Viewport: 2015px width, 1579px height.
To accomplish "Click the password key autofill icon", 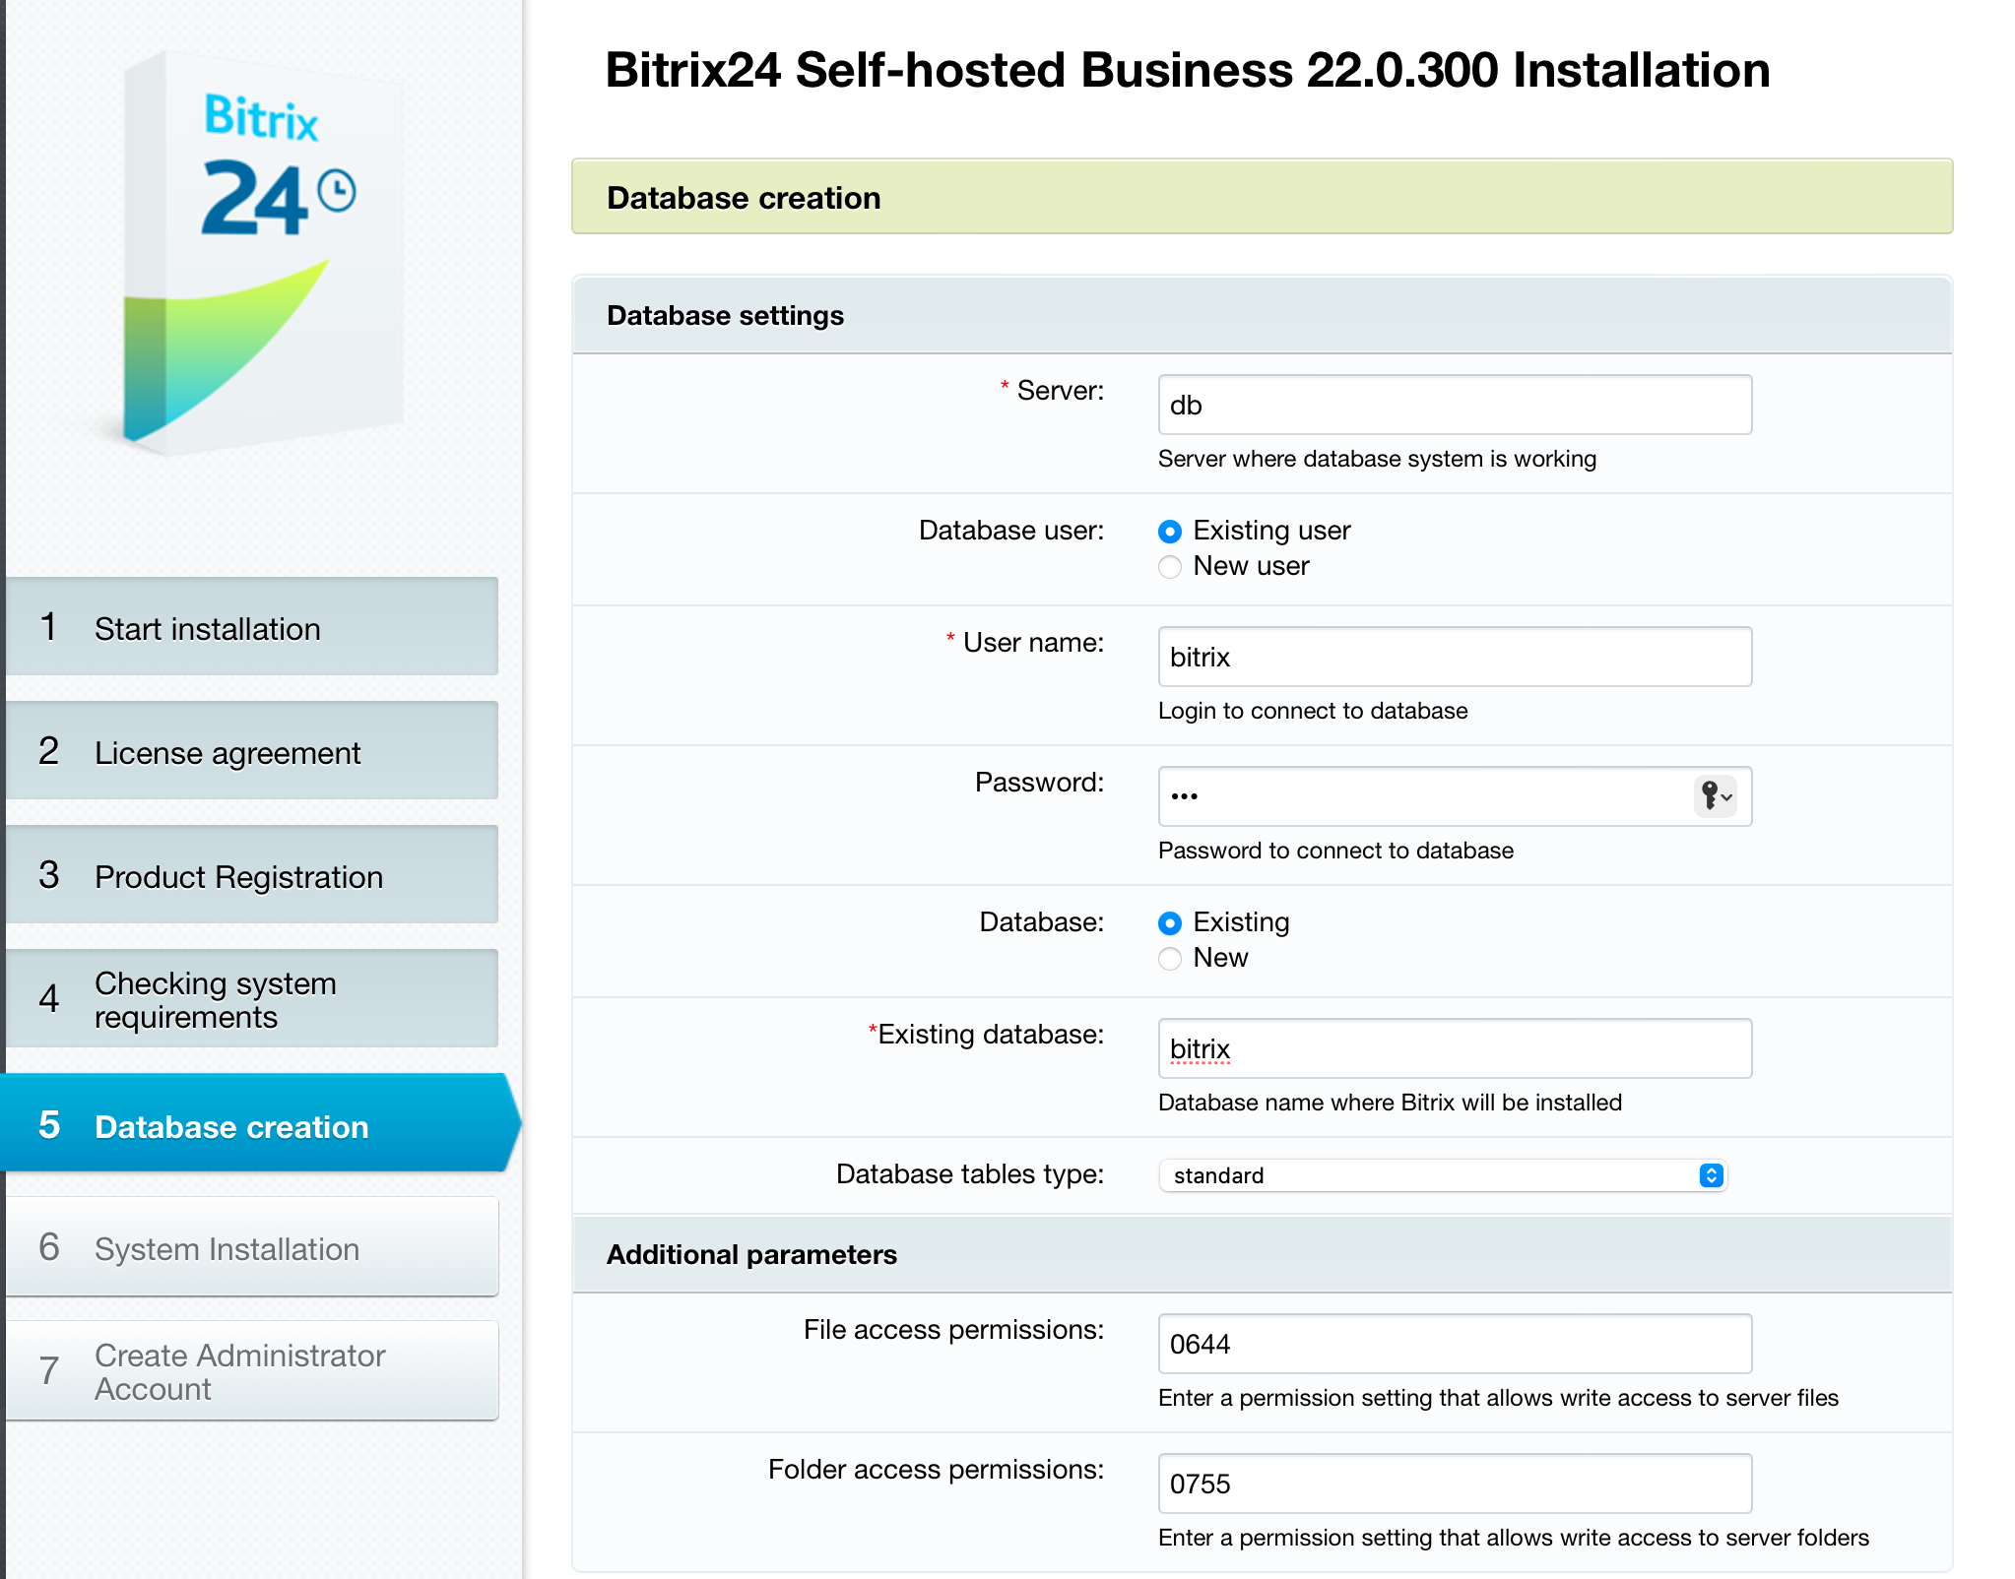I will (1715, 795).
